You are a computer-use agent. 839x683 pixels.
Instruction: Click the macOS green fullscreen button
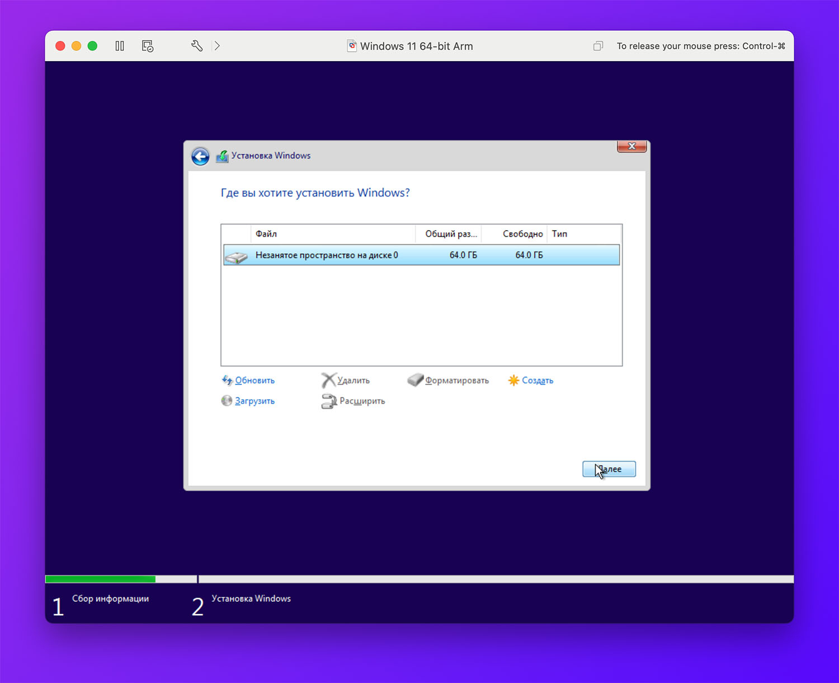[x=92, y=46]
